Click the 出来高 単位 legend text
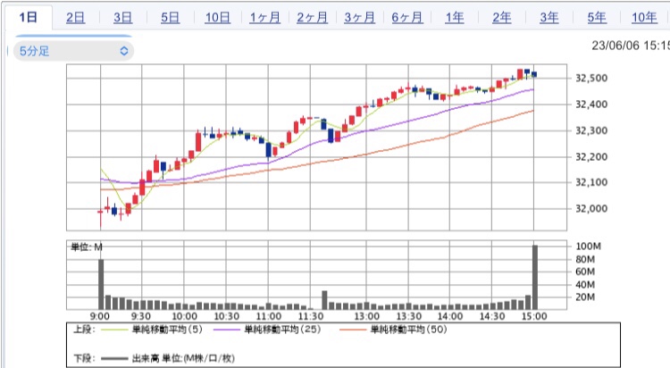Viewport: 670px width, 368px height. pyautogui.click(x=183, y=358)
